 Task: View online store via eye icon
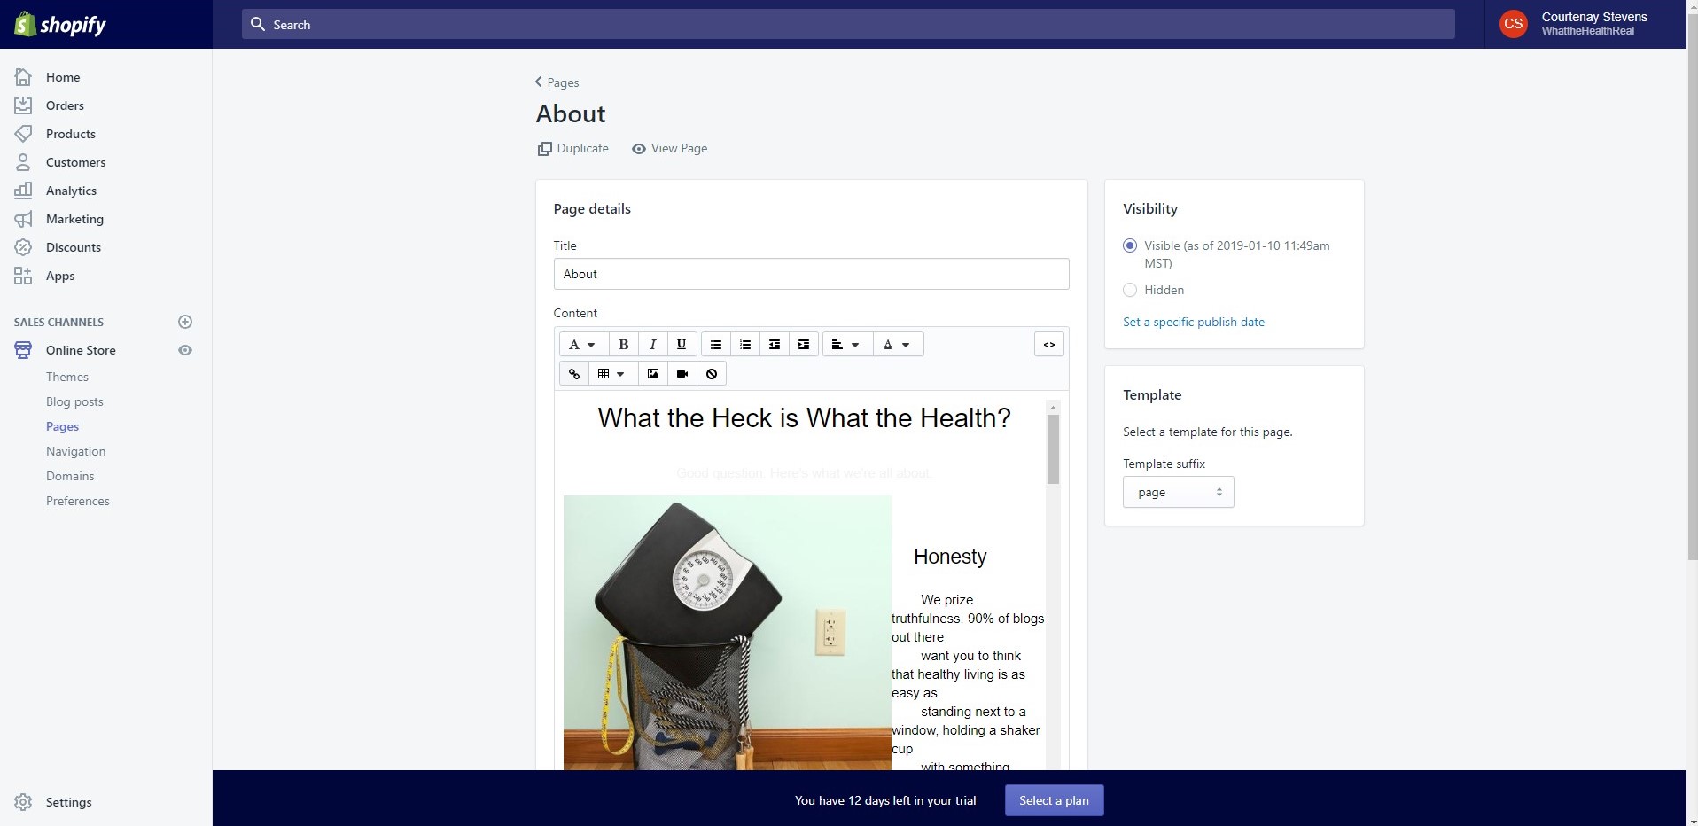pyautogui.click(x=185, y=350)
